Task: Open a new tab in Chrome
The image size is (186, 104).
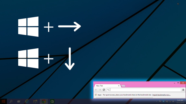Action: (123, 86)
